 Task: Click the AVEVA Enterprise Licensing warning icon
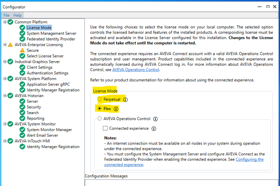(x=10, y=44)
